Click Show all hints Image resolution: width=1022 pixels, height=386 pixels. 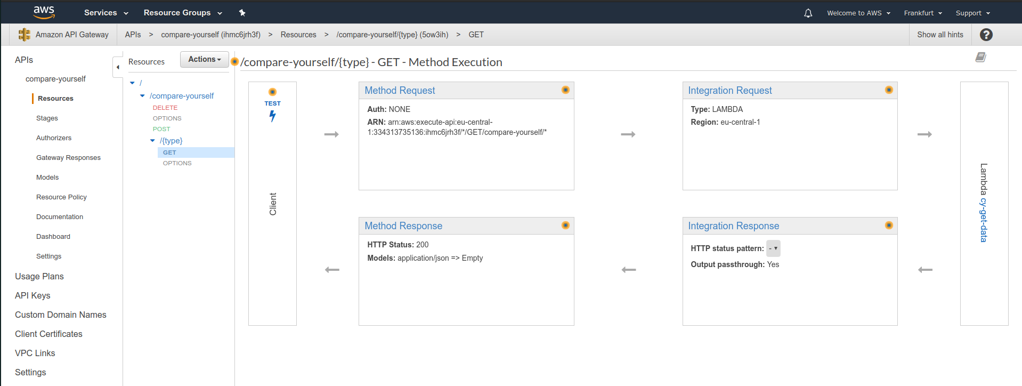(940, 35)
